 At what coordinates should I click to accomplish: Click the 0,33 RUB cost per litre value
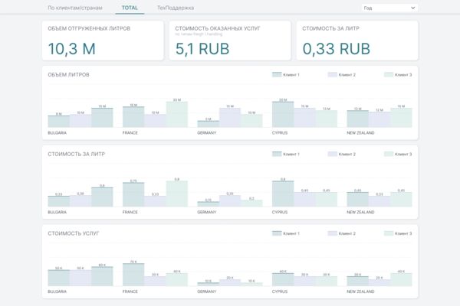[x=337, y=49]
